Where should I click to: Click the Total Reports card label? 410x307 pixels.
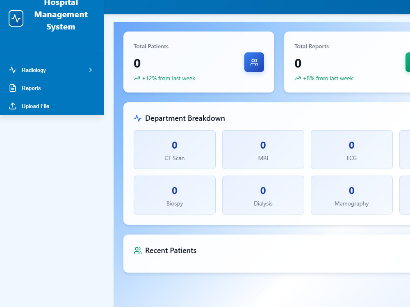coord(312,46)
